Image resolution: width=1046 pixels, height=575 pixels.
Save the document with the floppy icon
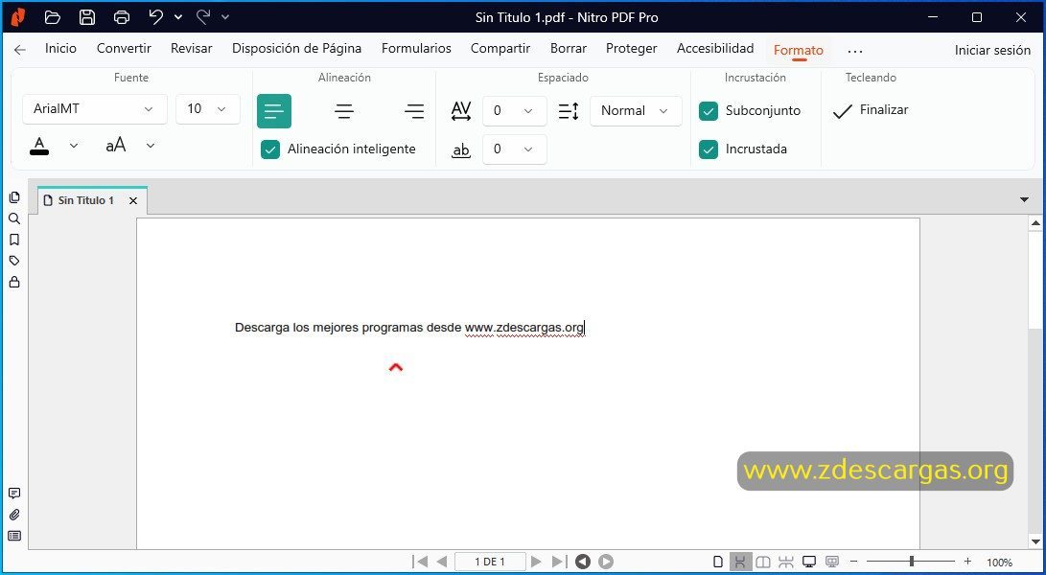click(x=86, y=17)
